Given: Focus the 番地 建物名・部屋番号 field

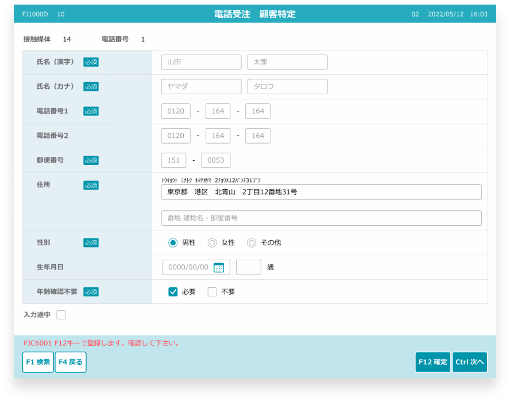Looking at the screenshot, I should [322, 218].
